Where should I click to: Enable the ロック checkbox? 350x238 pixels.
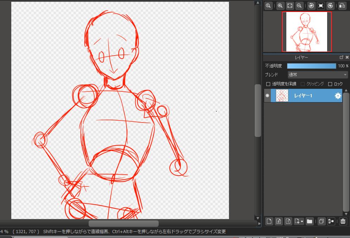[330, 84]
